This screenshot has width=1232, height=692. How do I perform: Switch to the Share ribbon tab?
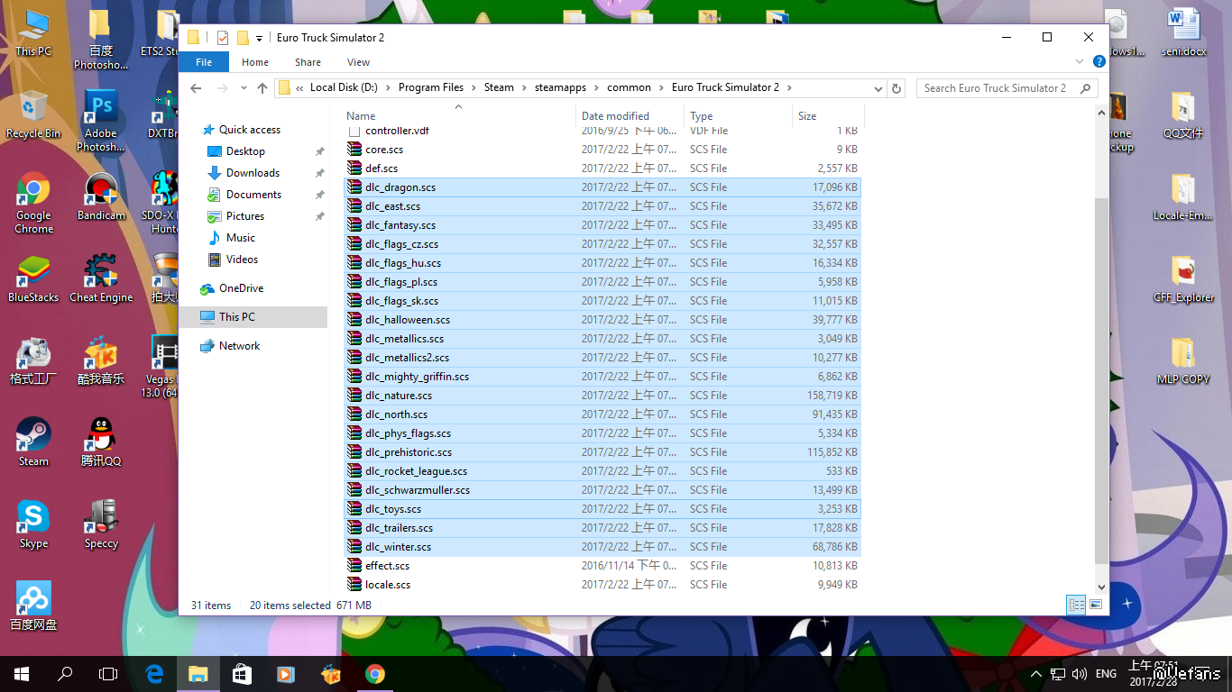(308, 62)
